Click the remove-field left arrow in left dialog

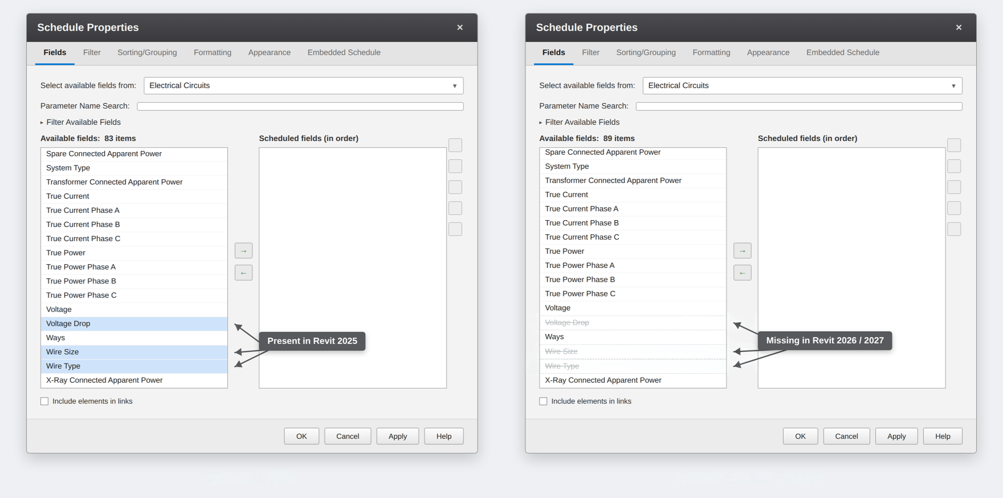(243, 273)
